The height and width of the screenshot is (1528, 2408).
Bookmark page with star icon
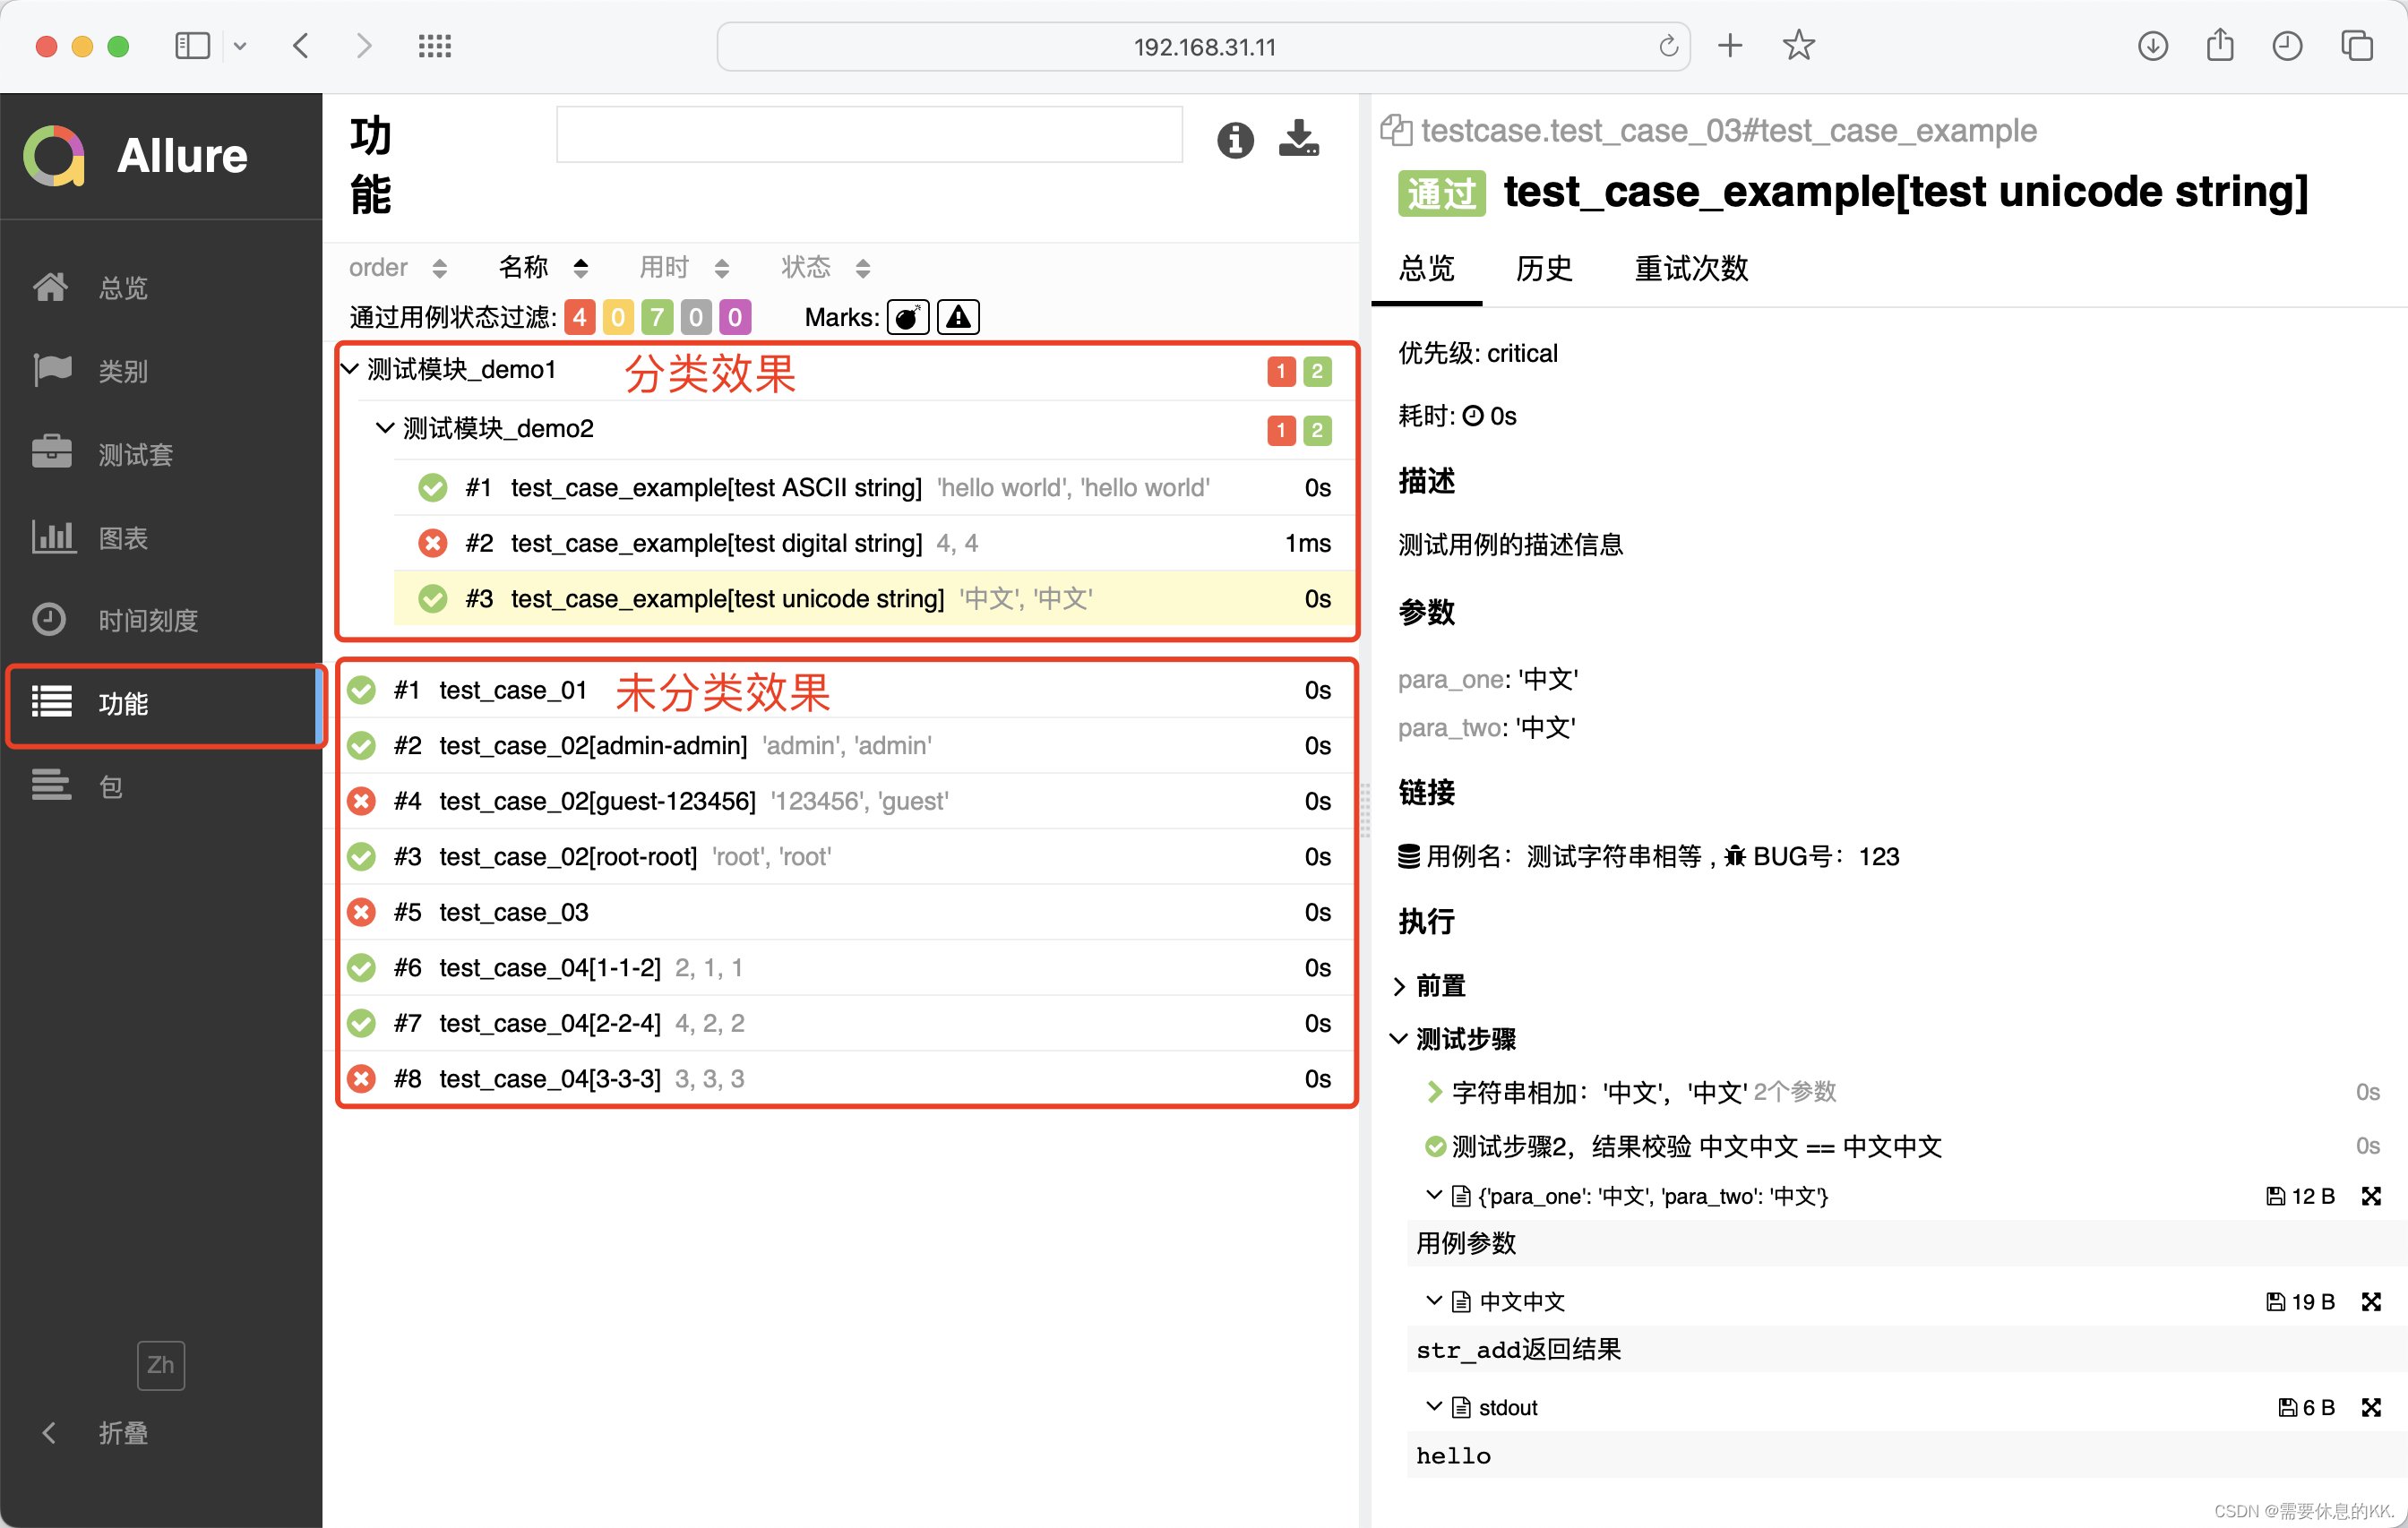(x=1797, y=46)
